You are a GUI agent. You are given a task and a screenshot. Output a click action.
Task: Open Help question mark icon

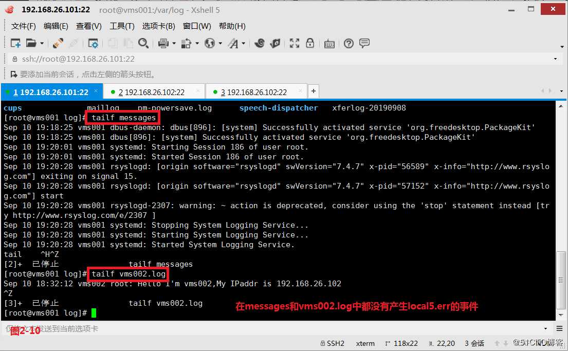tap(349, 44)
